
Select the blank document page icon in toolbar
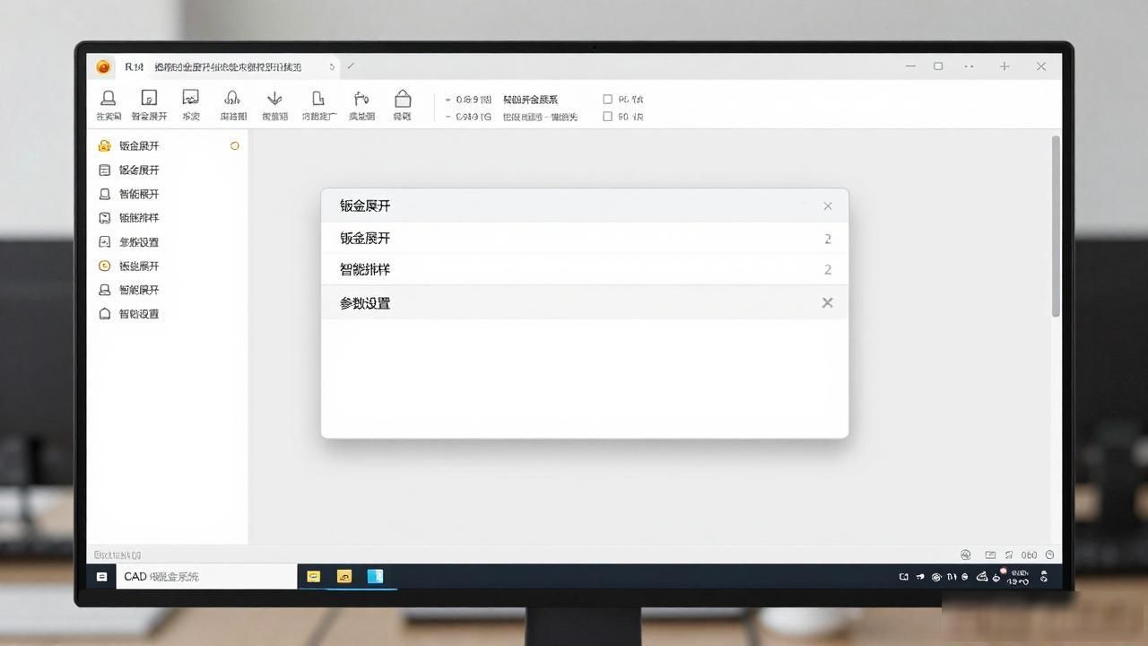pos(317,98)
